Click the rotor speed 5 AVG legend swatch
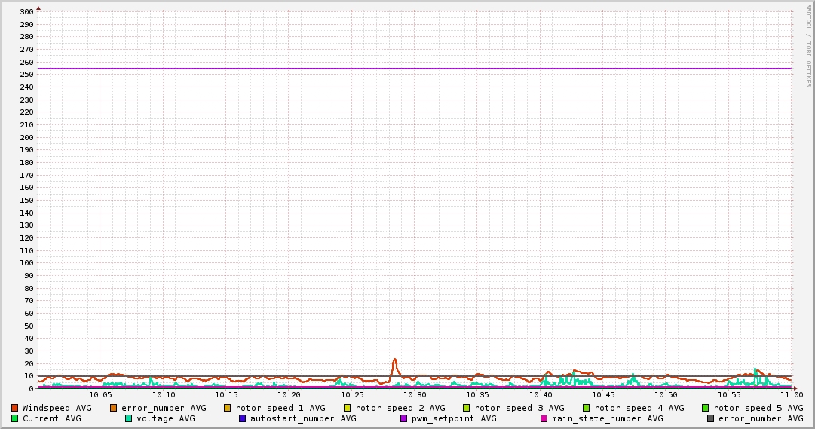This screenshot has height=429, width=815. 706,408
